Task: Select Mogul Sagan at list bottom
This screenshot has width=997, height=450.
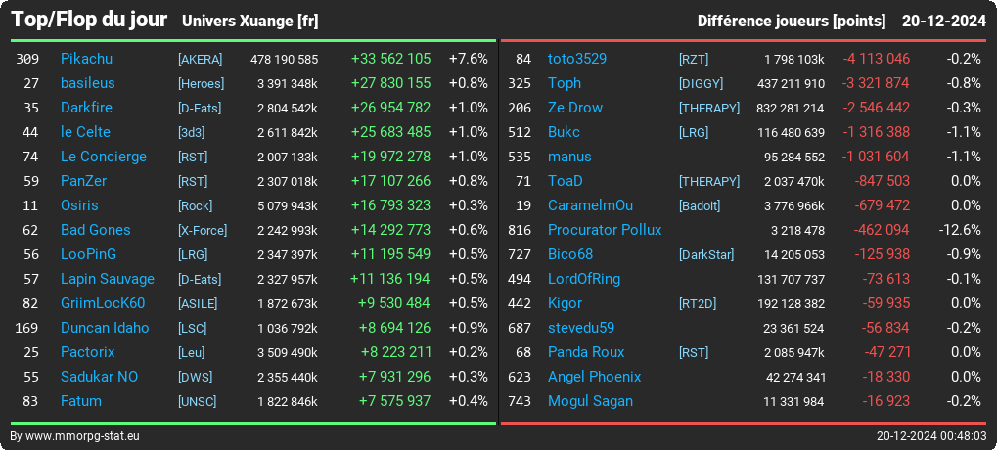Action: [x=590, y=401]
